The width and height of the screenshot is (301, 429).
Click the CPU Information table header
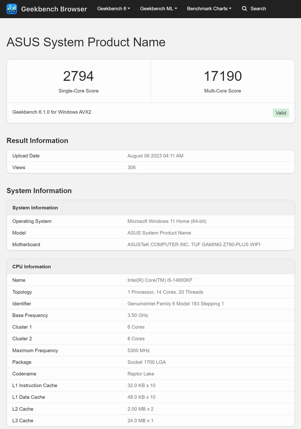(x=32, y=267)
